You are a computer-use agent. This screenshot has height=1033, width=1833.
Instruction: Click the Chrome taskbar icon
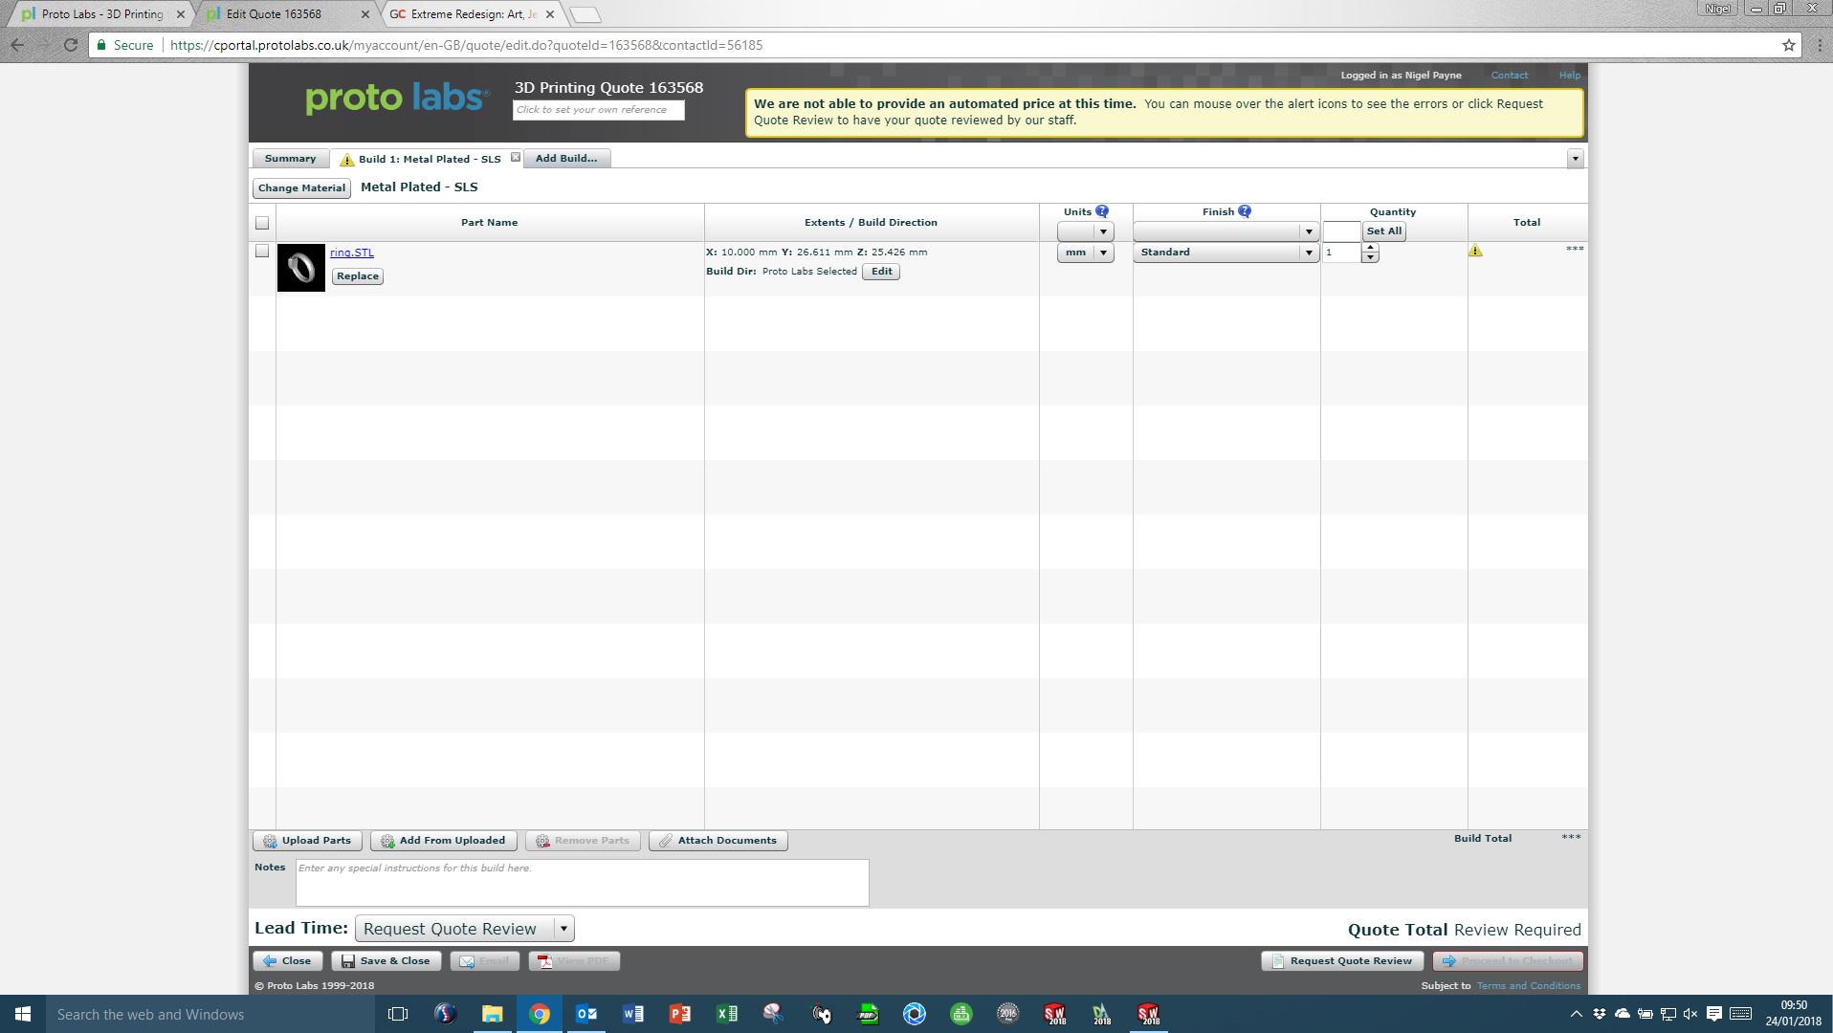540,1014
